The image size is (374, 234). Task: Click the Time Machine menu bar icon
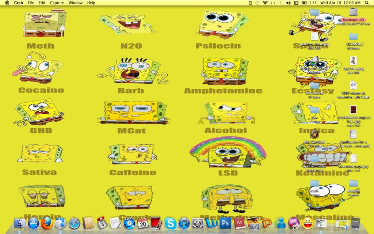click(x=257, y=3)
